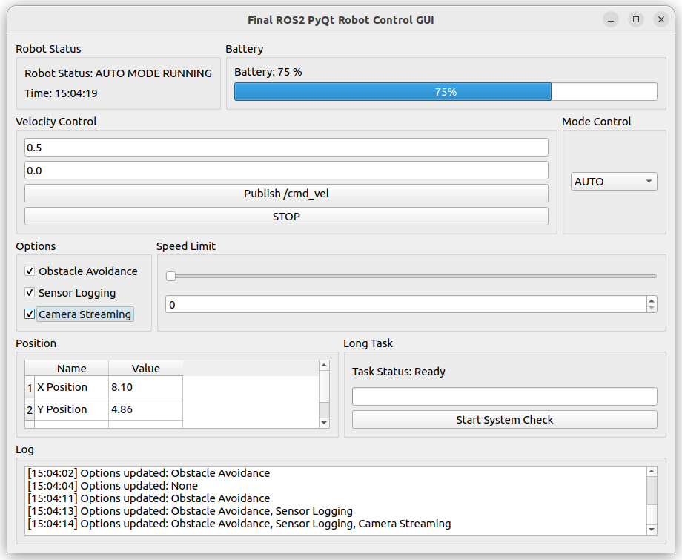
Task: Click the empty task progress bar
Action: tap(505, 396)
